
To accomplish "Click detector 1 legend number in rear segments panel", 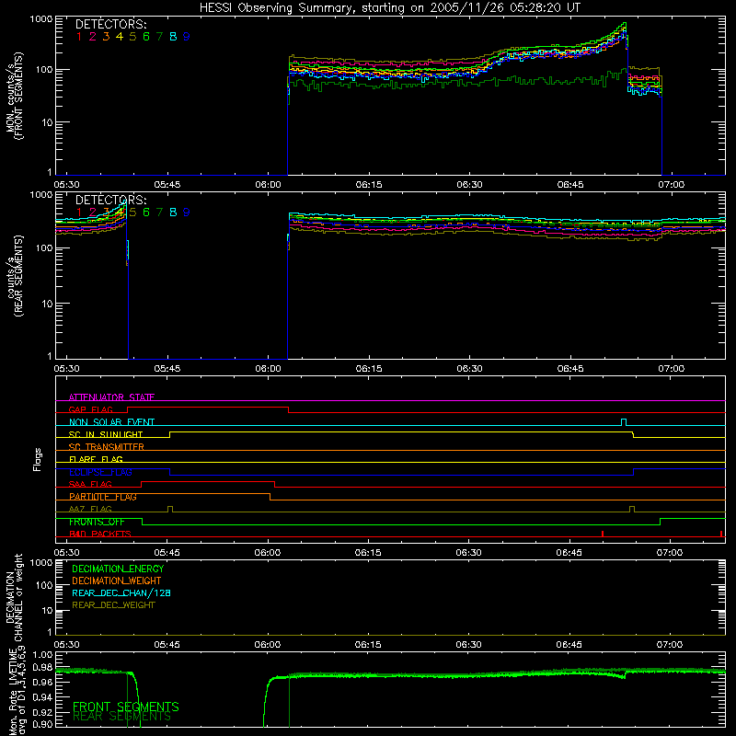I will [79, 213].
